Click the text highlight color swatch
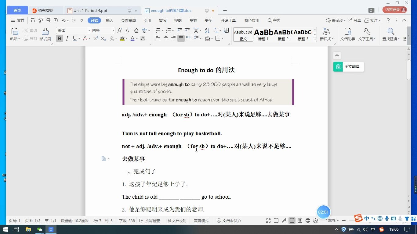 point(121,38)
